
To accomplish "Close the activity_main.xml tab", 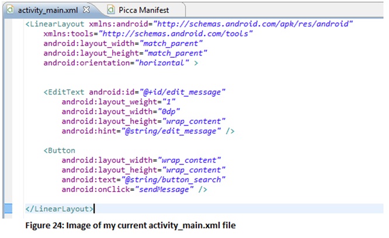I will point(86,10).
